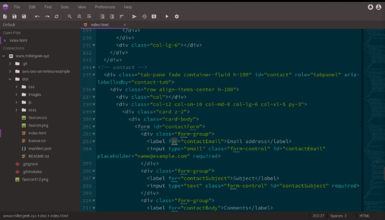Screen dimensions: 385x220
Task: Open the File menu
Action: 17,7
